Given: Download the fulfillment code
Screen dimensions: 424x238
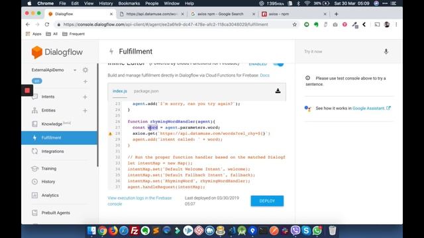Looking at the screenshot, I should [278, 91].
